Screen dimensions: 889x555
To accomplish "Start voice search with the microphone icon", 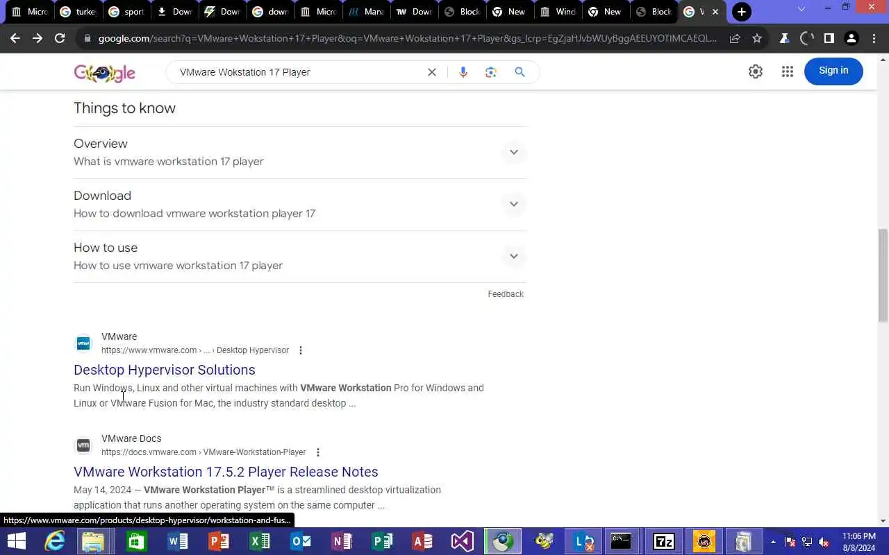I will point(463,72).
